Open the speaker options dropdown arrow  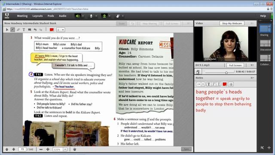tap(83, 16)
